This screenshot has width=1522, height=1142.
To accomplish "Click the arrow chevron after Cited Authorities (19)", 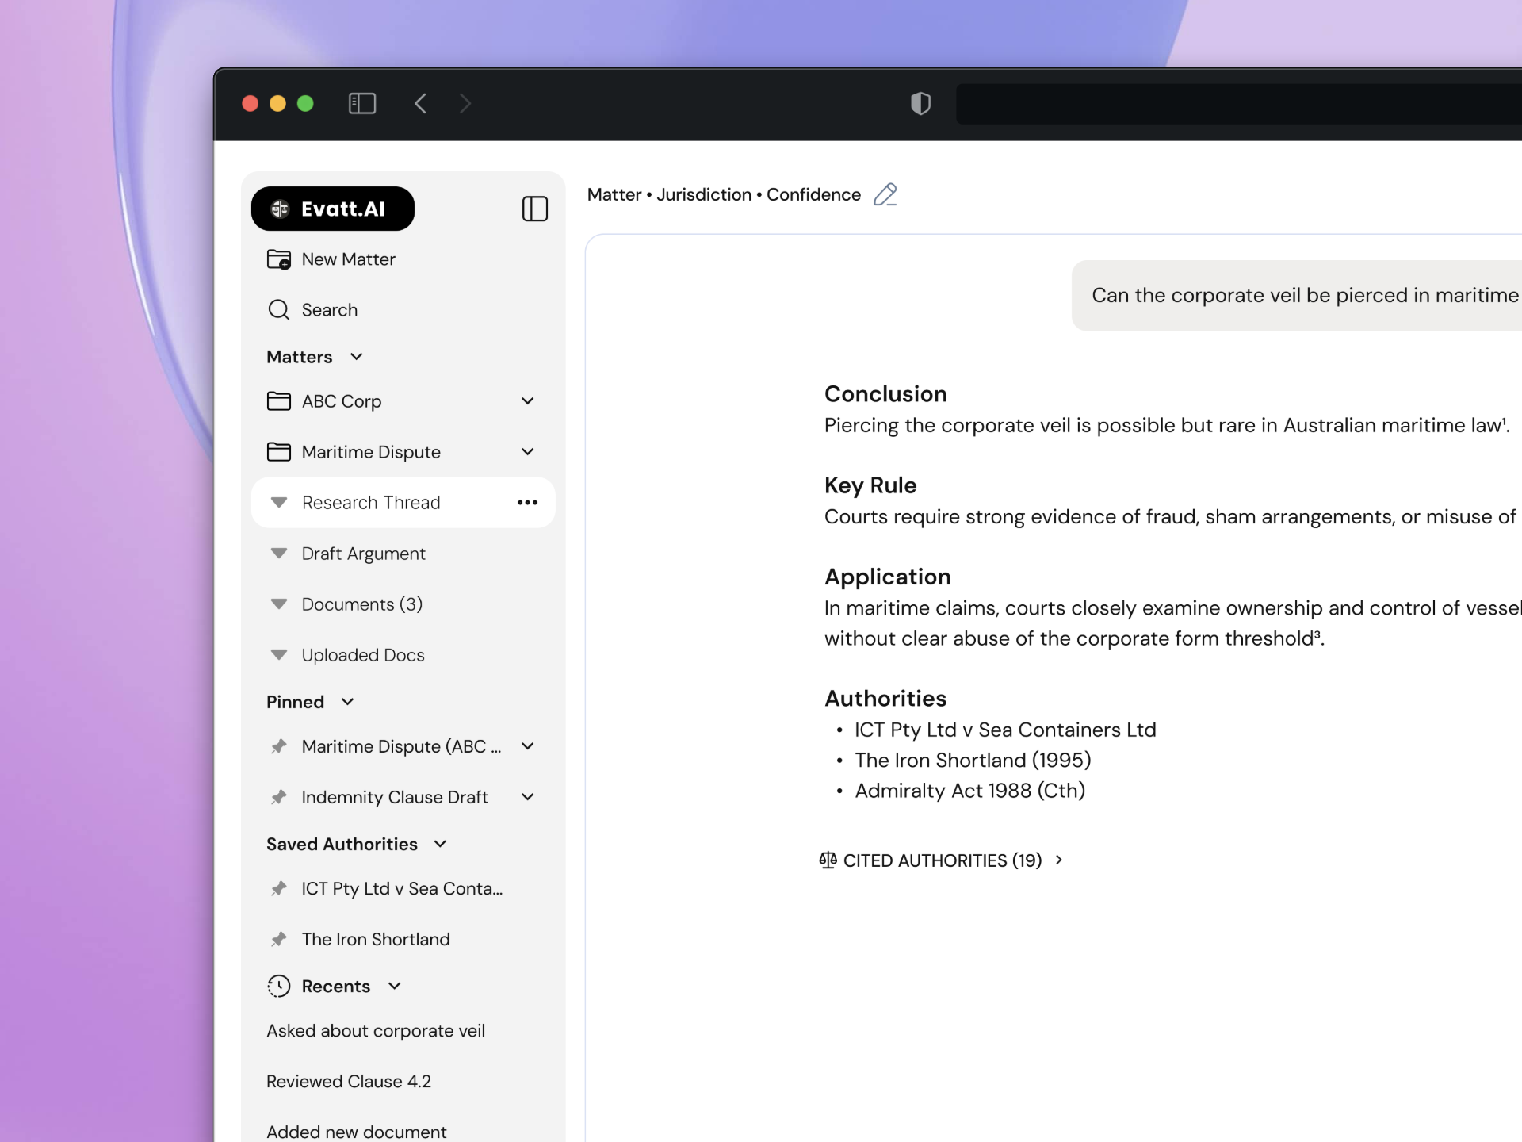I will click(x=1059, y=860).
